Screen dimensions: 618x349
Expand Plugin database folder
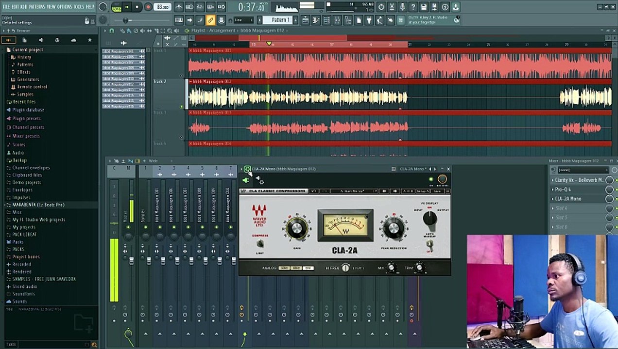pyautogui.click(x=28, y=110)
